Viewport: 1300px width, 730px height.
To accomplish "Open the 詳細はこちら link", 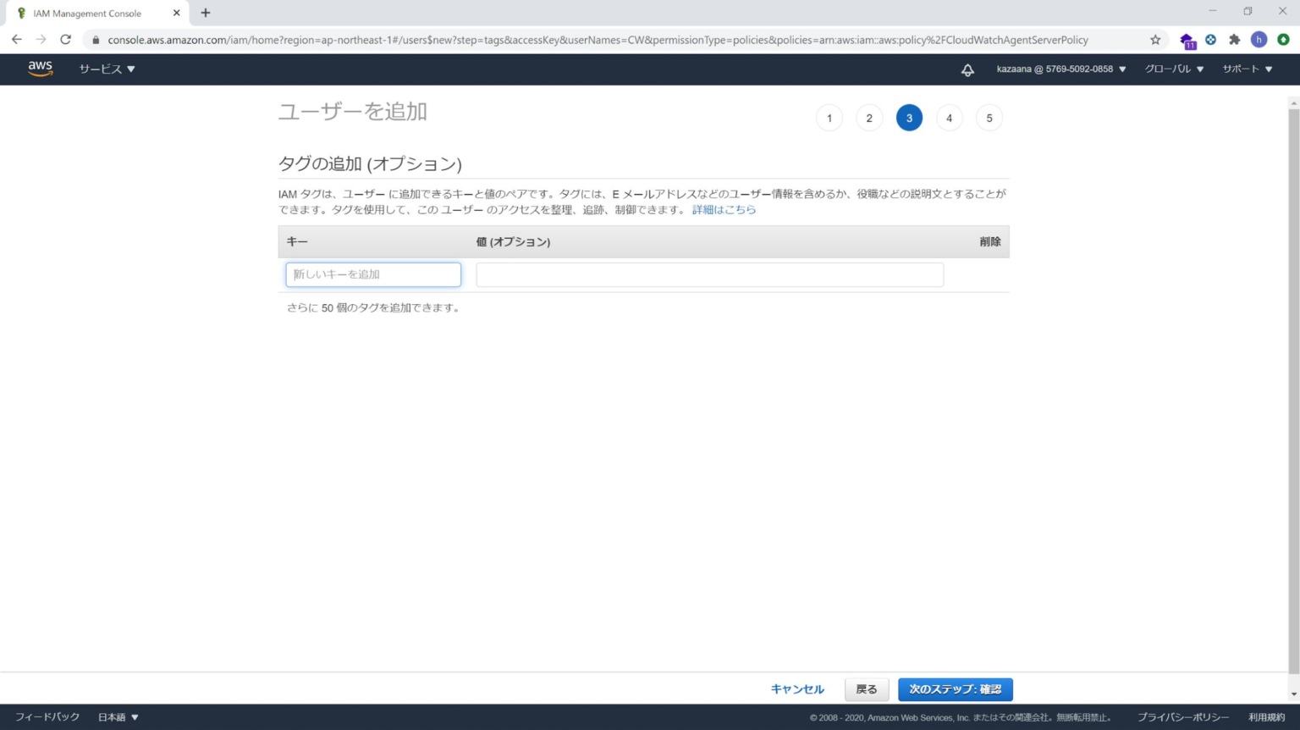I will [x=724, y=209].
